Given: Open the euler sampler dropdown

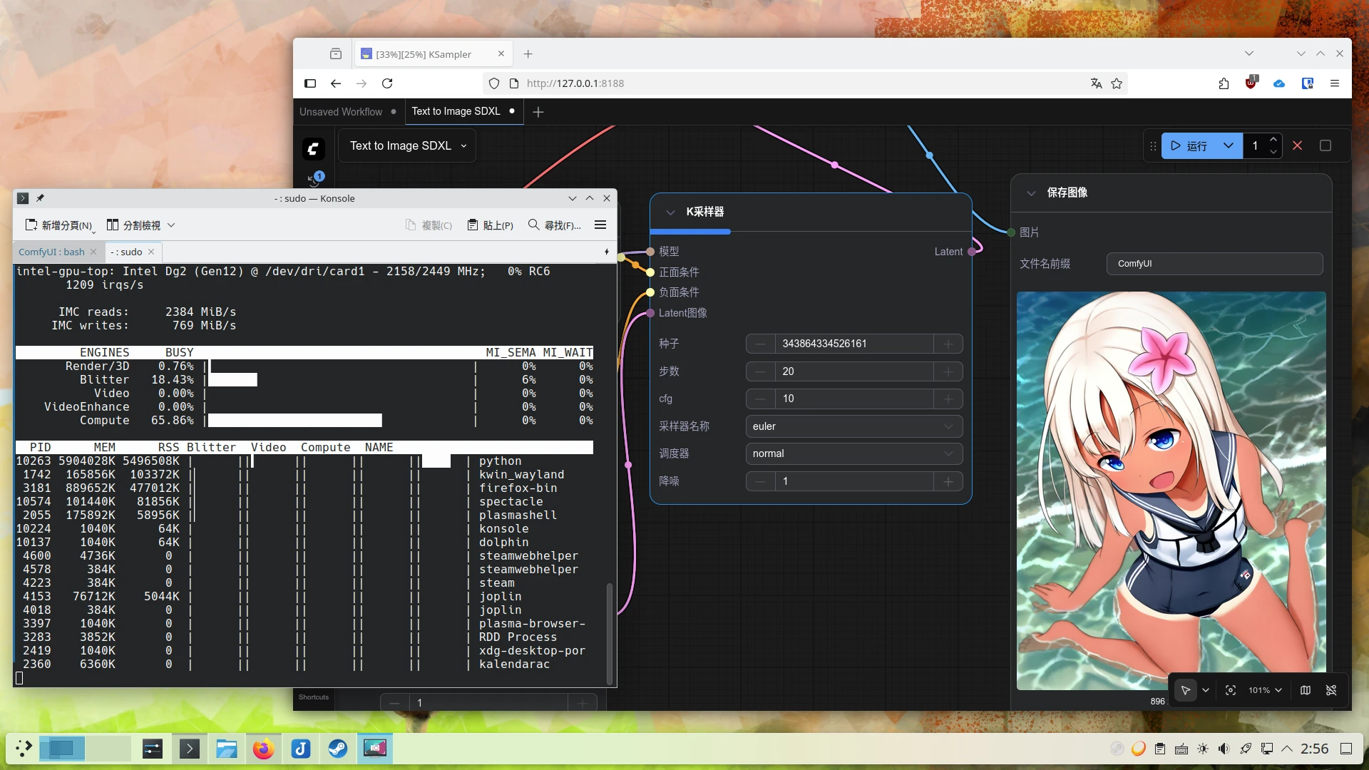Looking at the screenshot, I should pyautogui.click(x=853, y=426).
